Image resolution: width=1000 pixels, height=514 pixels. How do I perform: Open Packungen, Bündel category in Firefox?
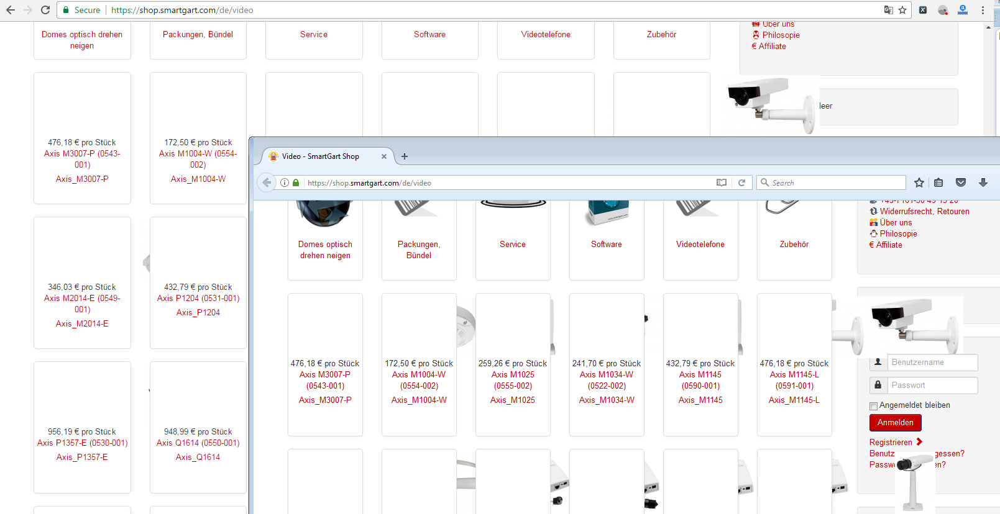coord(419,250)
